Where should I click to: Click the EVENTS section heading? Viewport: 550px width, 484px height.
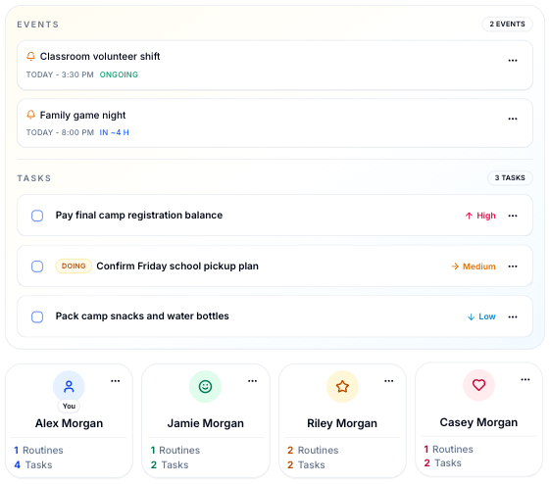coord(38,24)
